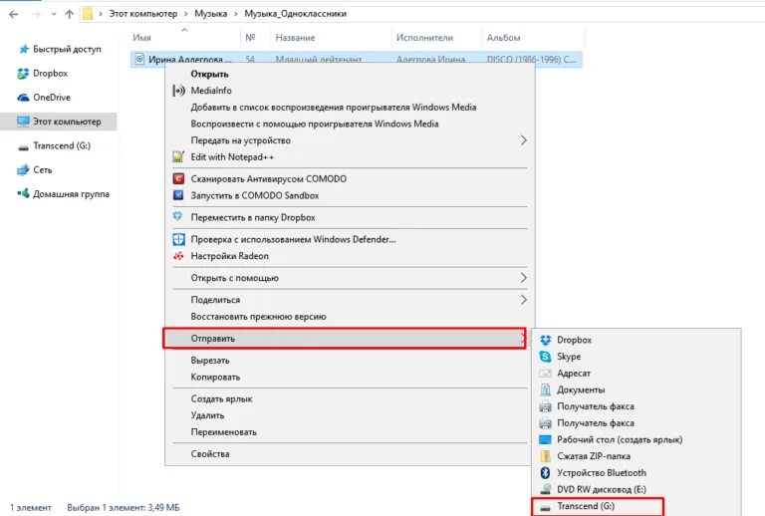Choose 'Копировать' in the context menu
This screenshot has height=516, width=765.
[x=350, y=377]
